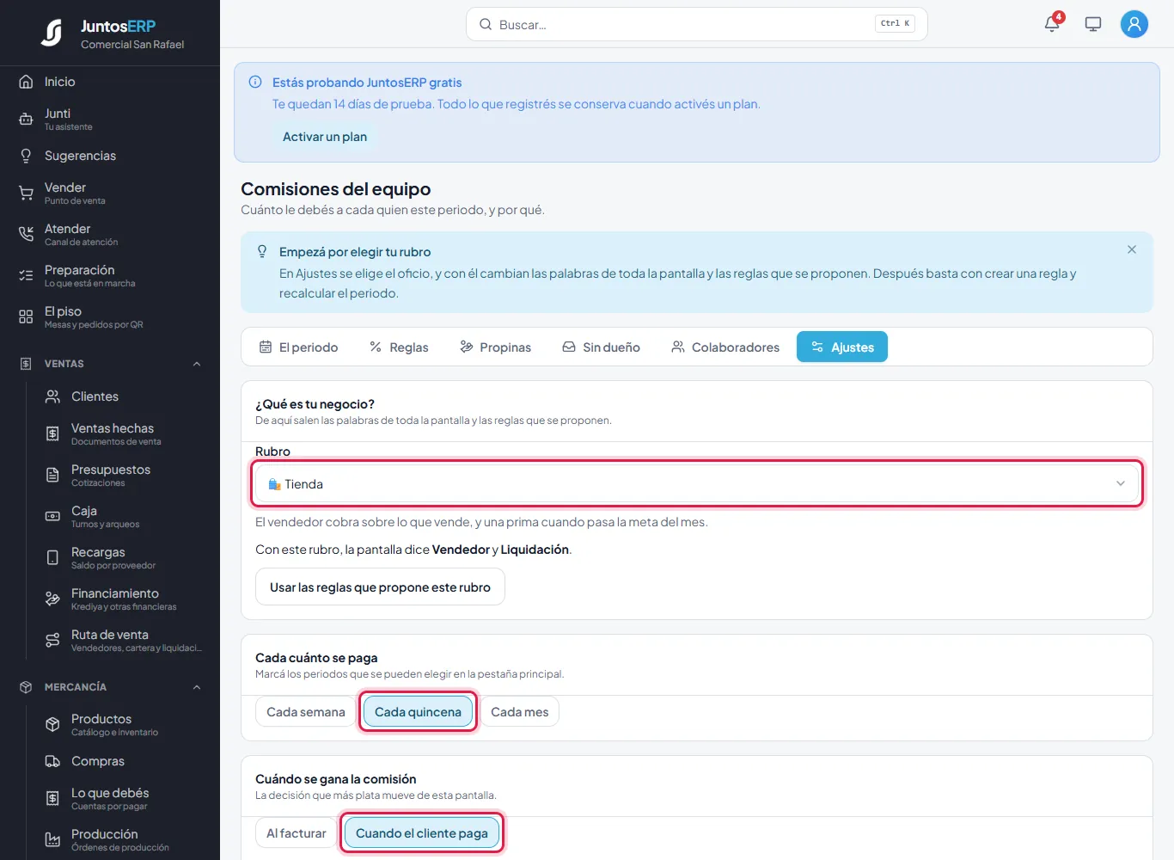This screenshot has width=1174, height=860.
Task: Open the user profile avatar
Action: coord(1134,24)
